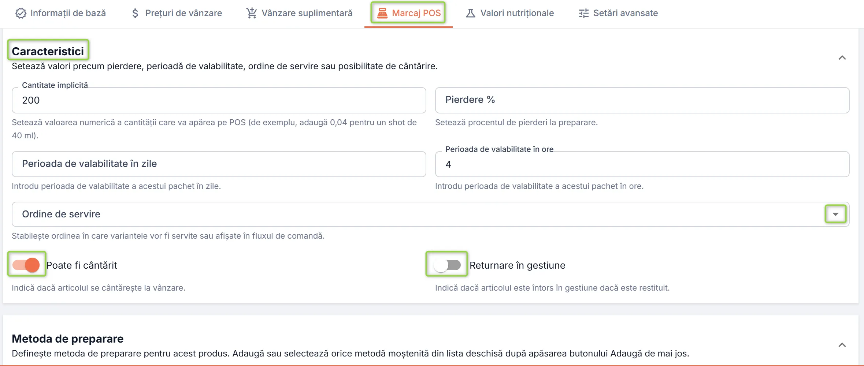Click the cash register icon in Marcaj POS
The width and height of the screenshot is (864, 366).
point(382,13)
